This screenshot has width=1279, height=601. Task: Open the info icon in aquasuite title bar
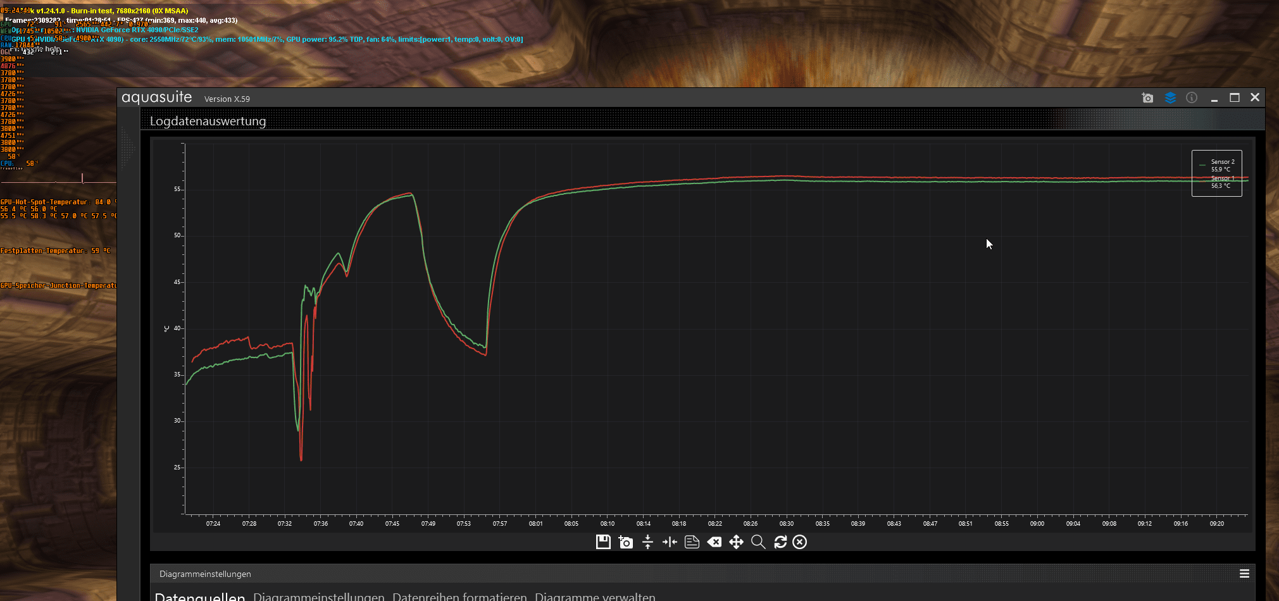(1192, 97)
